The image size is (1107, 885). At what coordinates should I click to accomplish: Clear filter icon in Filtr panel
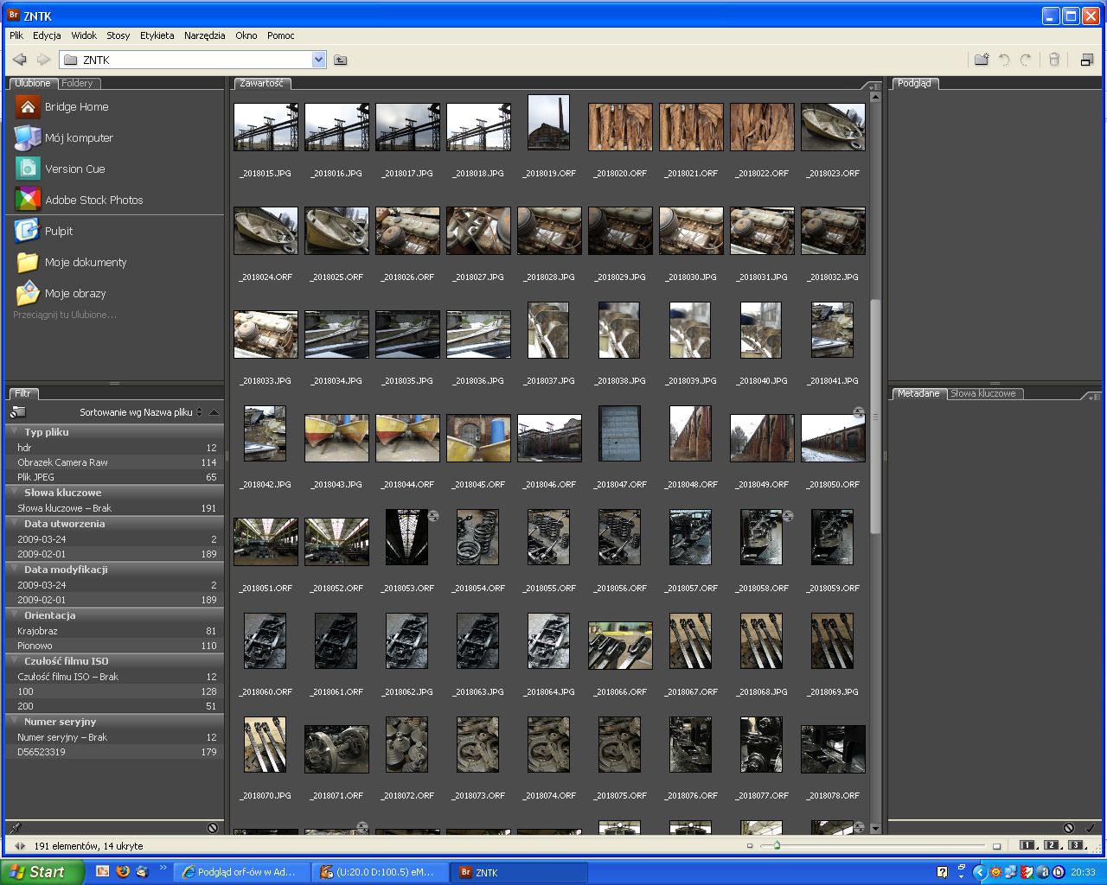pyautogui.click(x=213, y=828)
